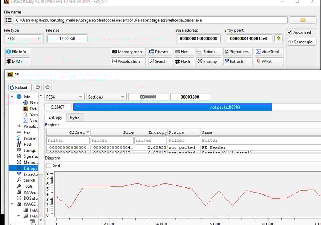This screenshot has width=321, height=225.
Task: Click the Base address field
Action: [x=198, y=38]
